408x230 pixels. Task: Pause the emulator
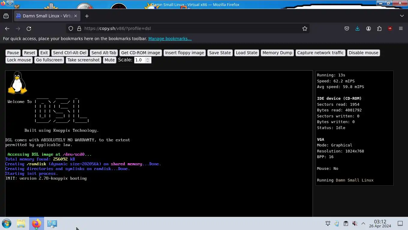click(x=13, y=53)
